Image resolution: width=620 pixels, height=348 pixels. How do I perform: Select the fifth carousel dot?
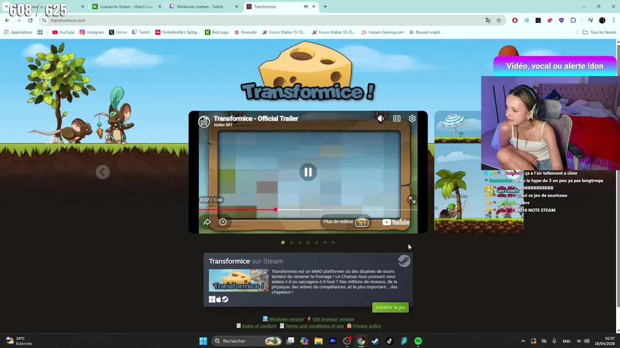click(x=316, y=243)
